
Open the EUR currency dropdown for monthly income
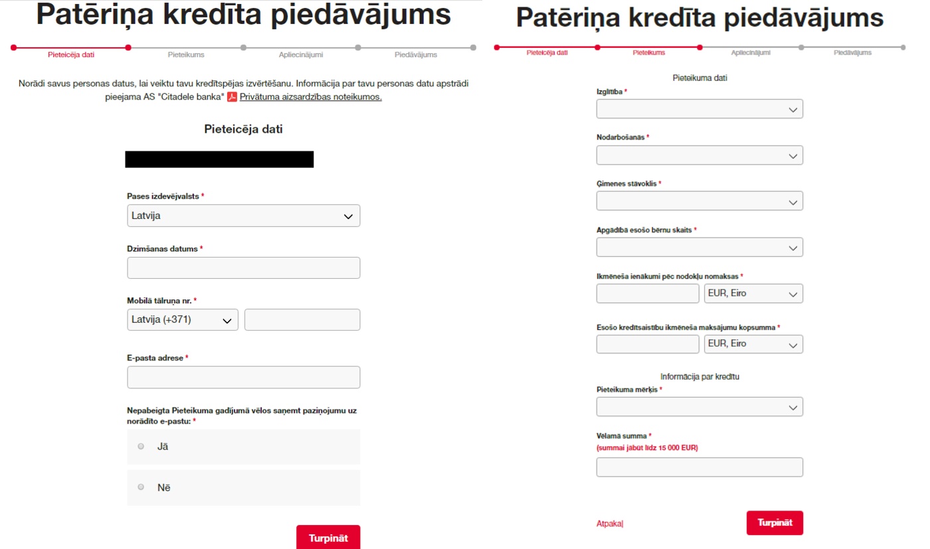click(753, 293)
